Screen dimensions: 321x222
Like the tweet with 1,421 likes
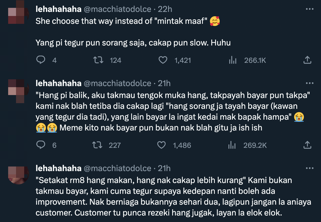click(x=163, y=60)
